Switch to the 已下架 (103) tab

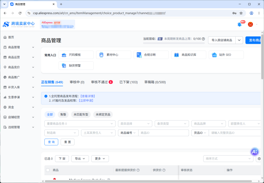(128, 82)
